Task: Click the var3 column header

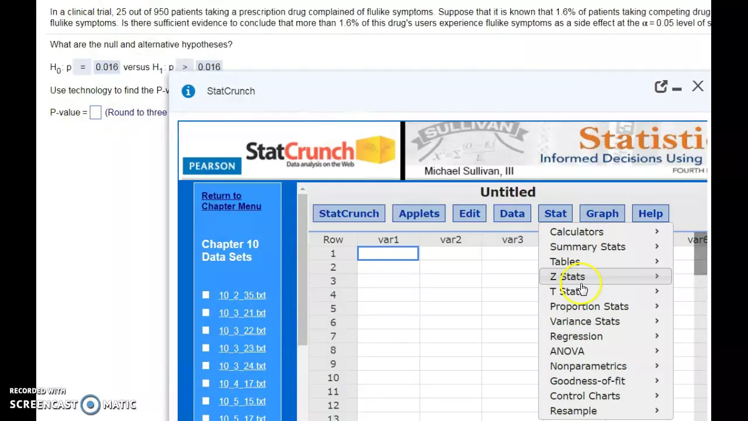Action: 512,240
